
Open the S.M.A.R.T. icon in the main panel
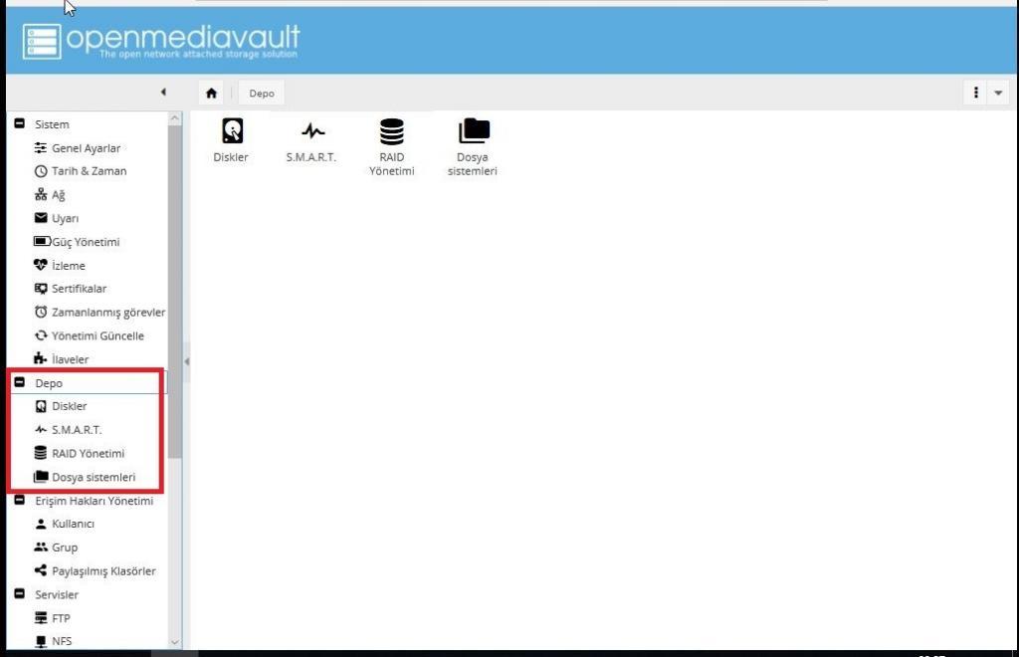(311, 140)
